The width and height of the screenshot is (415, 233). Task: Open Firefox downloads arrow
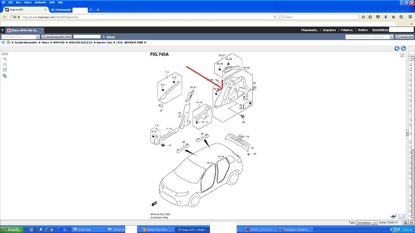click(385, 17)
